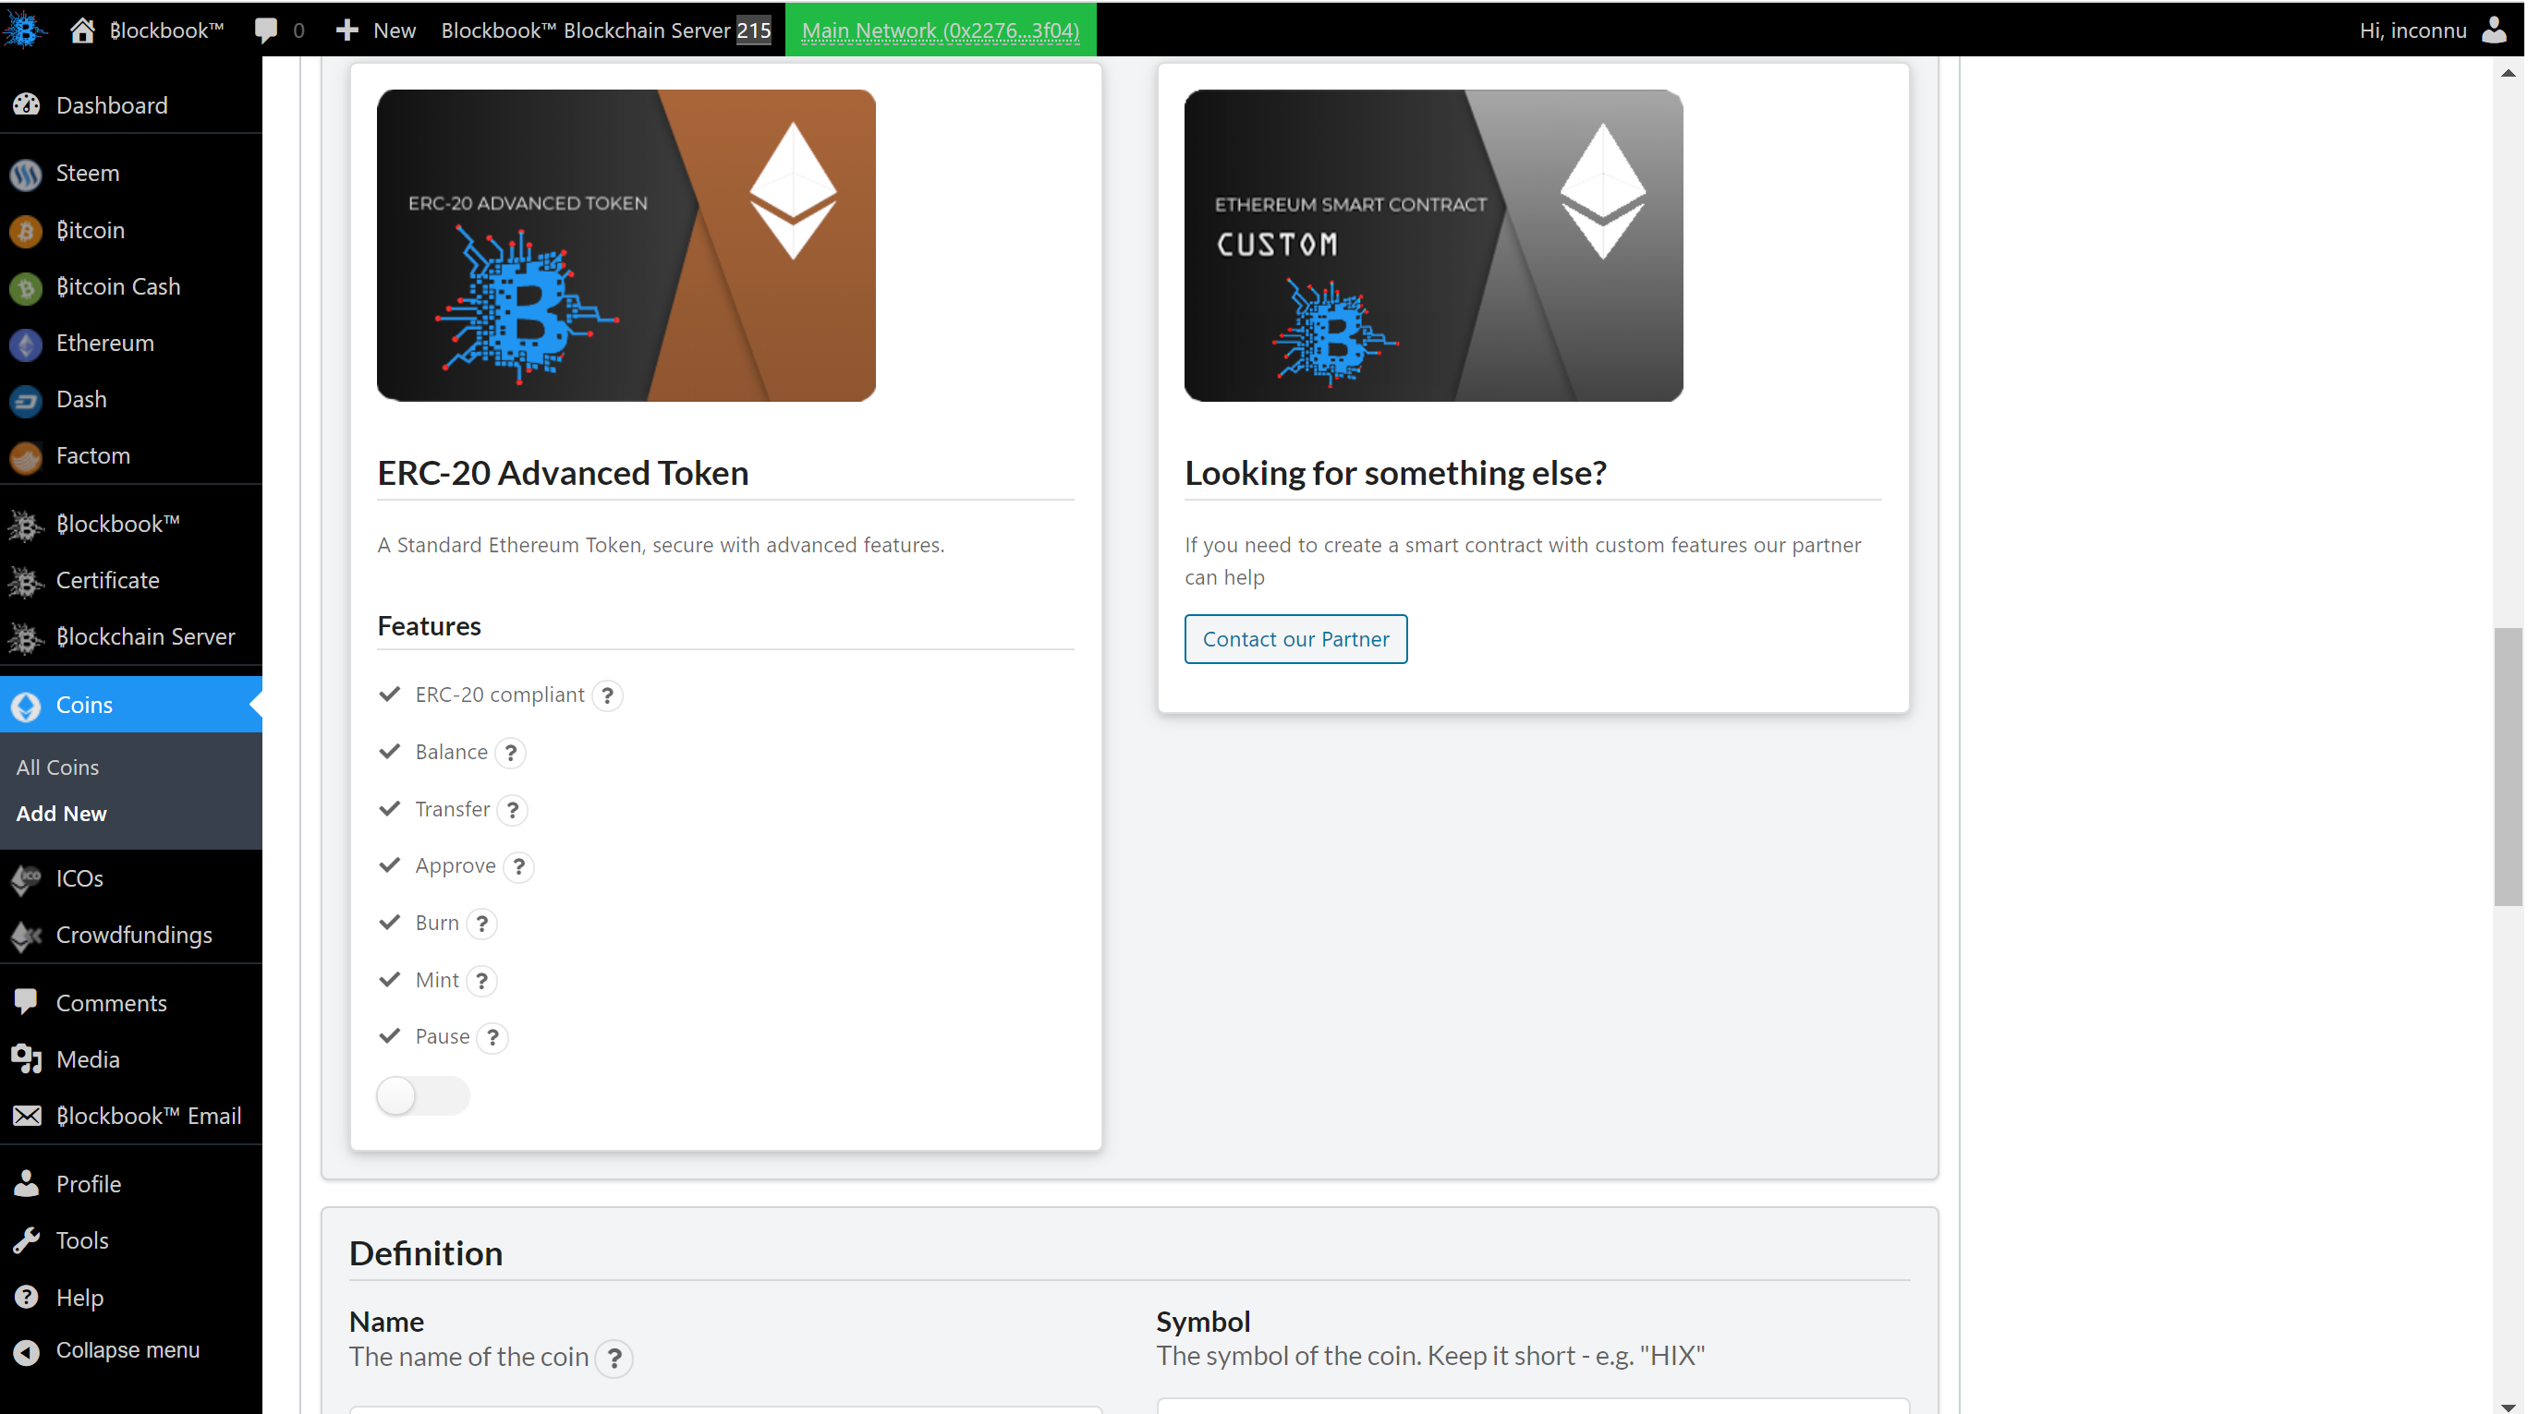Open the home icon next to Blockbook™

(x=82, y=30)
